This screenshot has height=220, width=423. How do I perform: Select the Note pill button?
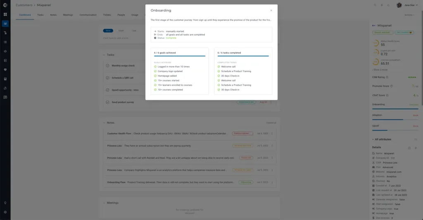(x=108, y=30)
